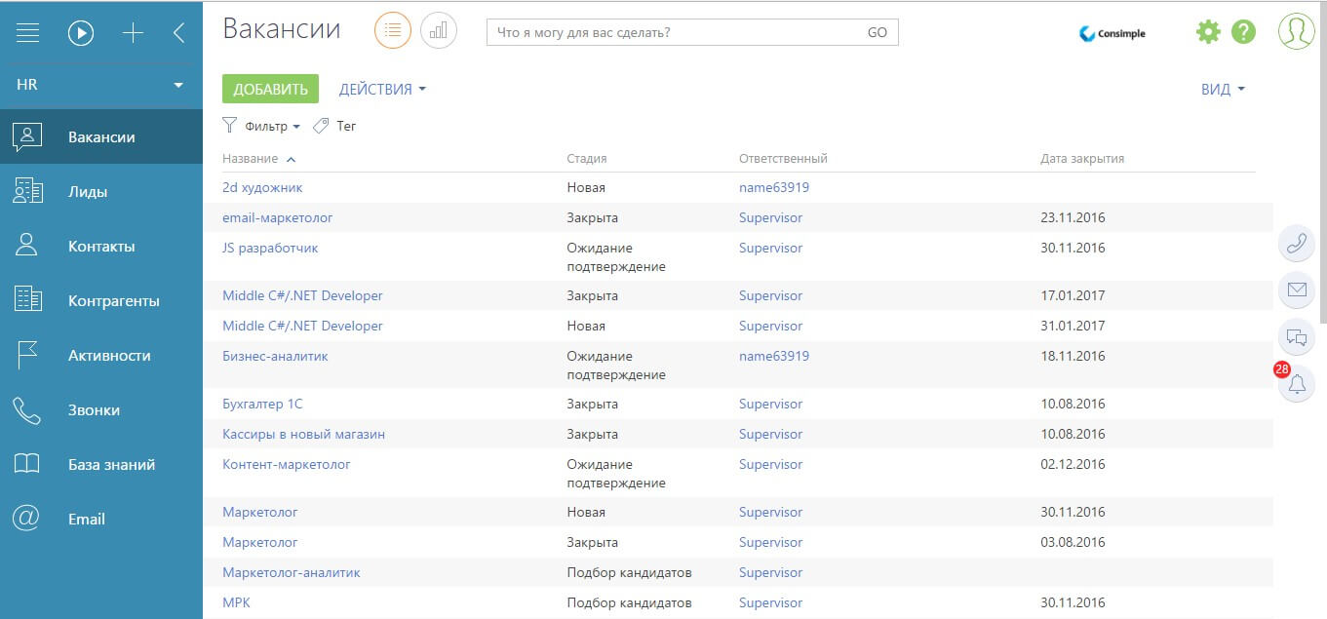This screenshot has width=1327, height=619.
Task: Click the funnel filter icon
Action: click(230, 125)
